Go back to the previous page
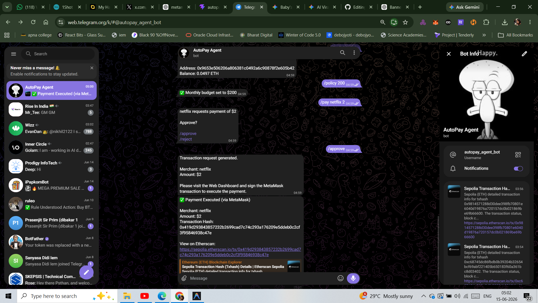538x303 pixels. [8, 22]
